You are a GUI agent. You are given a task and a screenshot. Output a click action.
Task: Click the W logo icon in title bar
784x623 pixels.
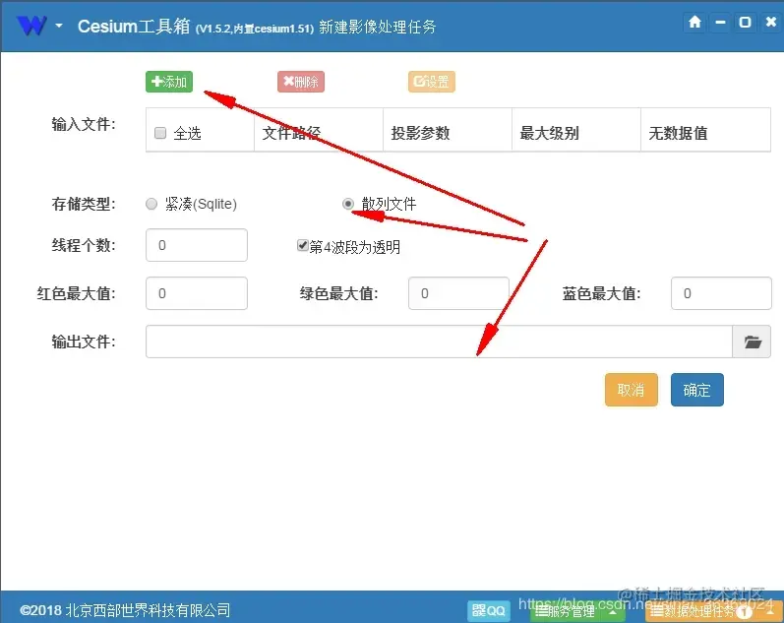[x=31, y=25]
